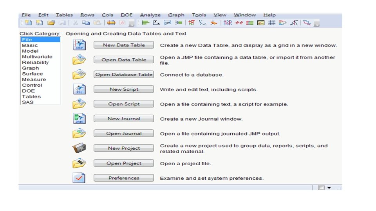Open the Window menu
The image size is (376, 211).
coord(244,15)
